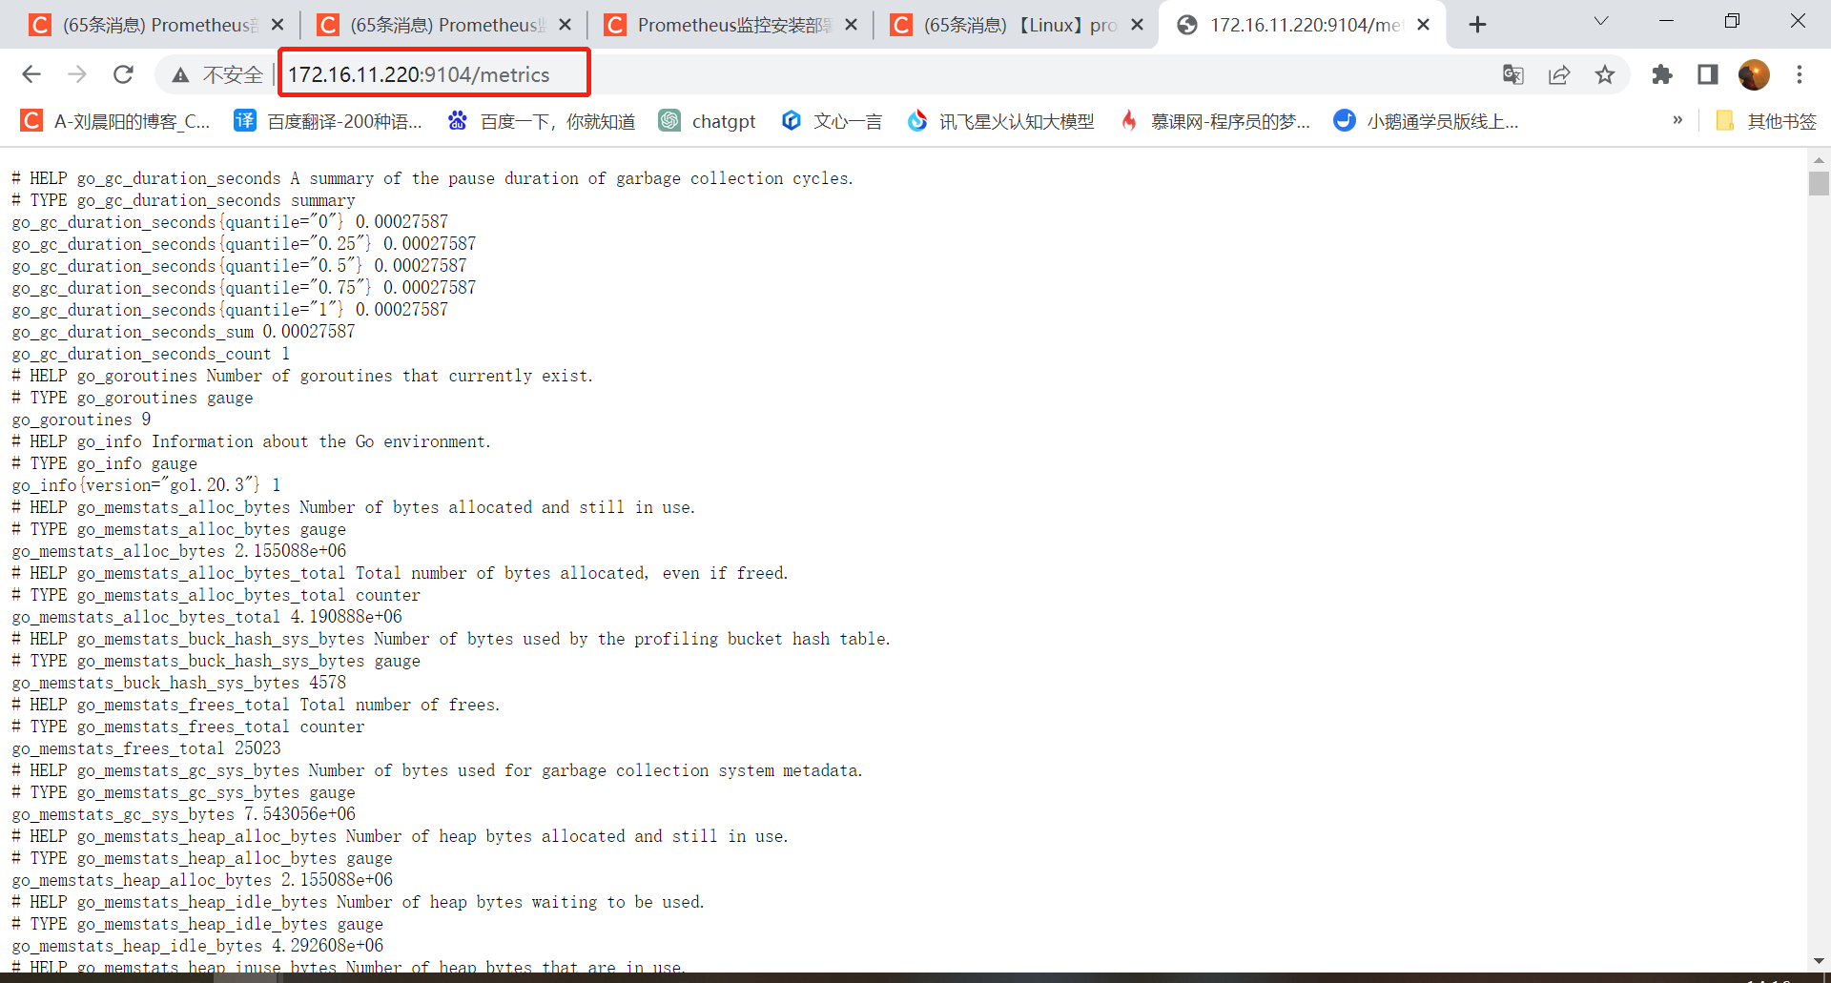Click the go_goroutines 9 metric line
Screen dimensions: 1831x983
(x=81, y=420)
